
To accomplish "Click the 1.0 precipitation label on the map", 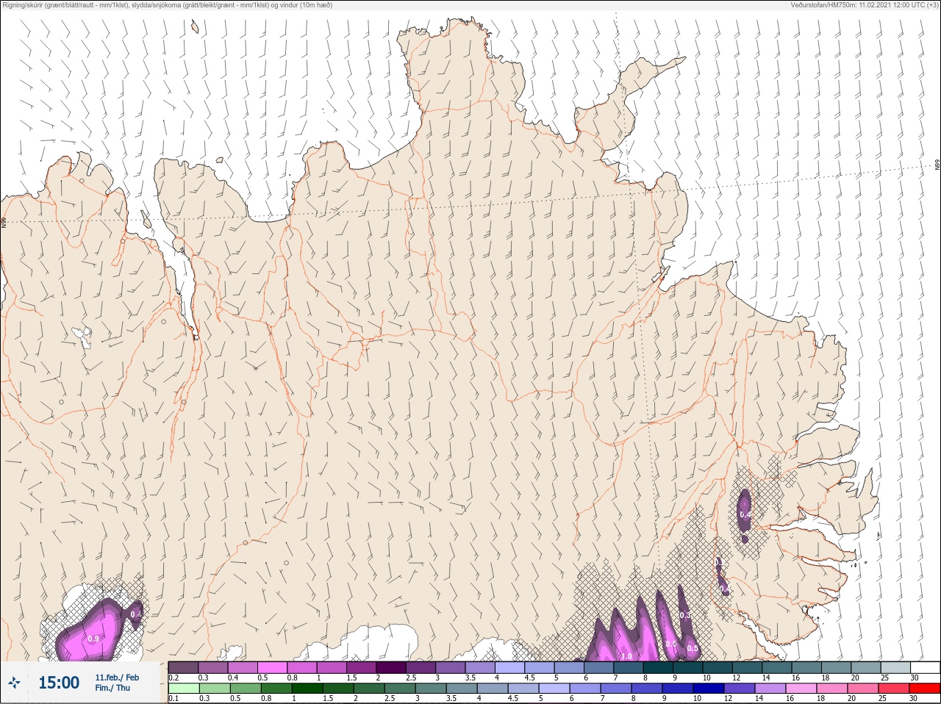I will [626, 656].
